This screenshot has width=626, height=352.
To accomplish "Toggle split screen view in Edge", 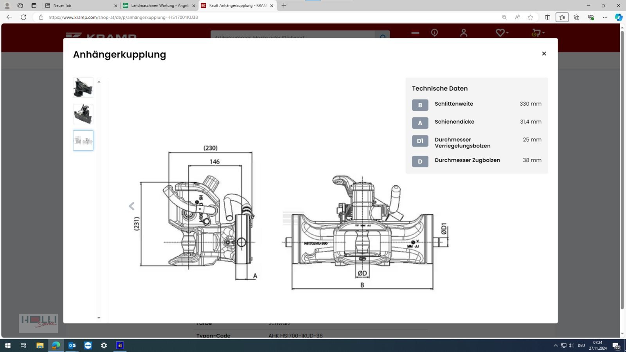I will pyautogui.click(x=547, y=17).
